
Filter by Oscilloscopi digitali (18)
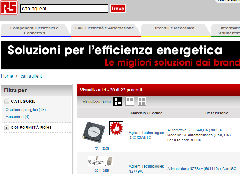[26, 110]
